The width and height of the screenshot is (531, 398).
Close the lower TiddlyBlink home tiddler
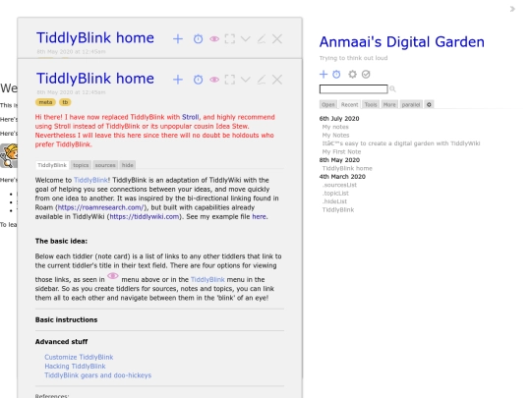pyautogui.click(x=277, y=80)
